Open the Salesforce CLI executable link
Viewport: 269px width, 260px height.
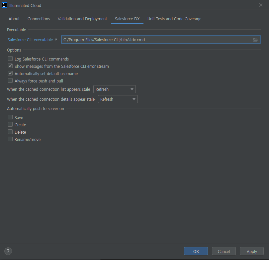(30, 40)
